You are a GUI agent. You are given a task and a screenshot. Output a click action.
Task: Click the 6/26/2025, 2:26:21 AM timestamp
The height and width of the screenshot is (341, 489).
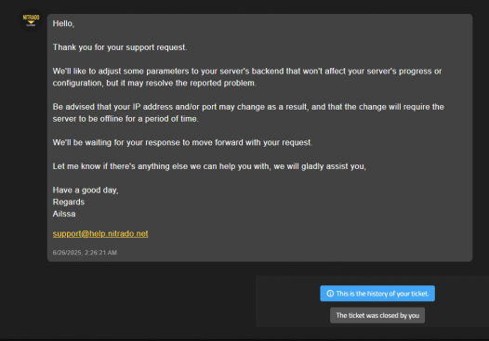pyautogui.click(x=85, y=253)
